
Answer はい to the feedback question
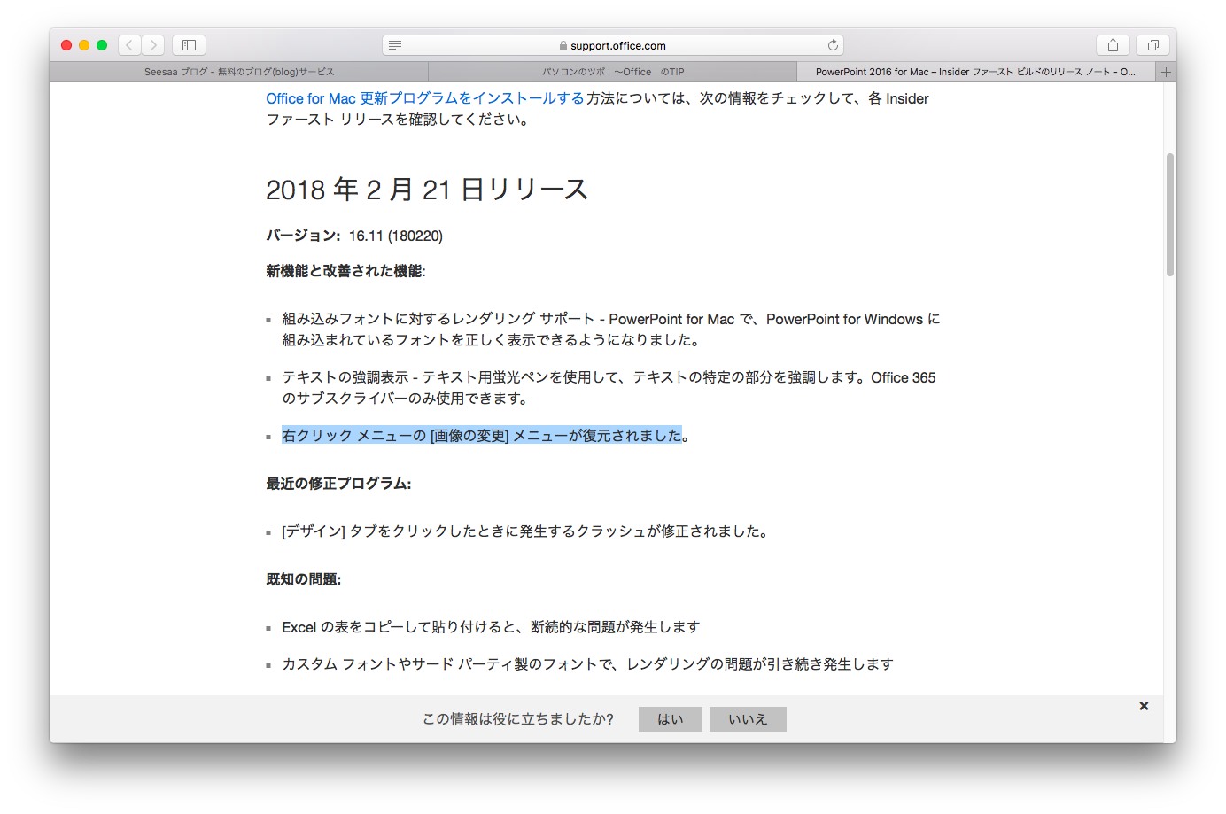click(671, 719)
